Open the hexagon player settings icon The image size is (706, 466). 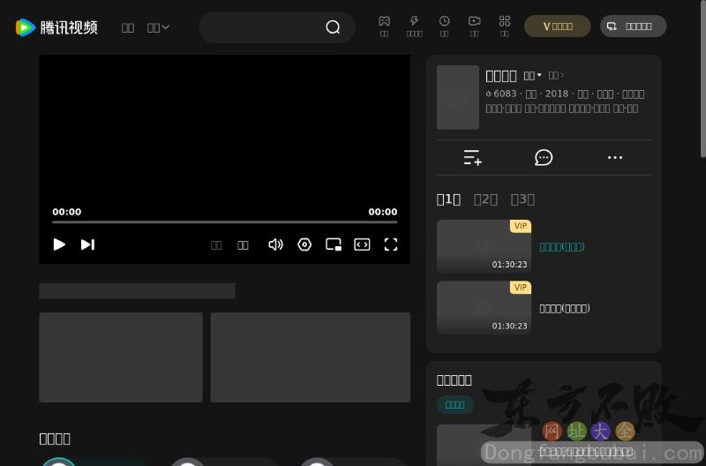304,244
